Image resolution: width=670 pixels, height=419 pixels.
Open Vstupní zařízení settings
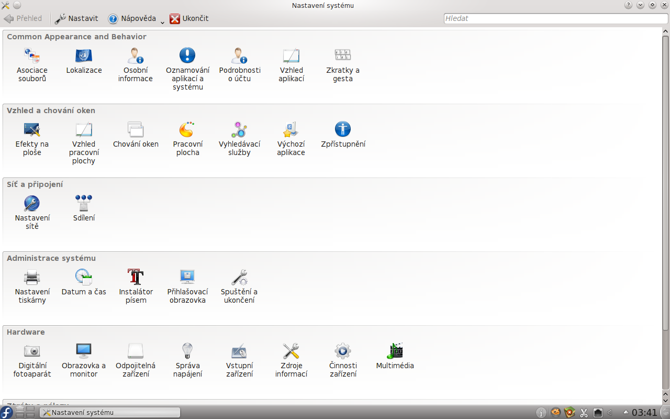[239, 360]
